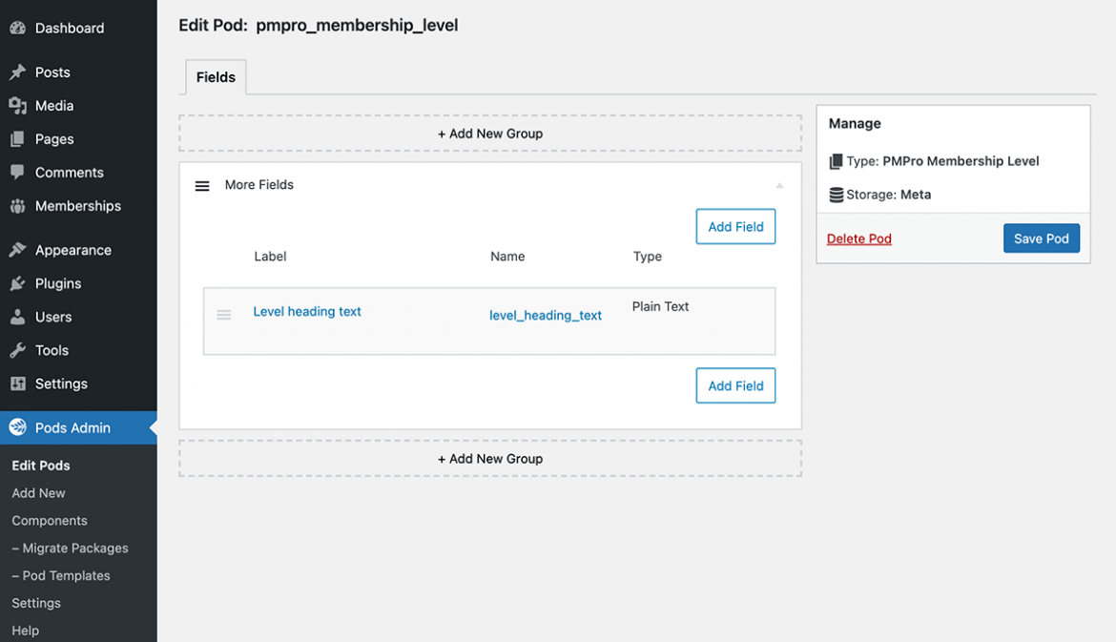The image size is (1116, 642).
Task: Open the Media library icon
Action: point(17,105)
